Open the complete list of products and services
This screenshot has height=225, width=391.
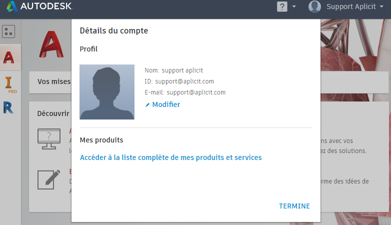click(x=170, y=157)
